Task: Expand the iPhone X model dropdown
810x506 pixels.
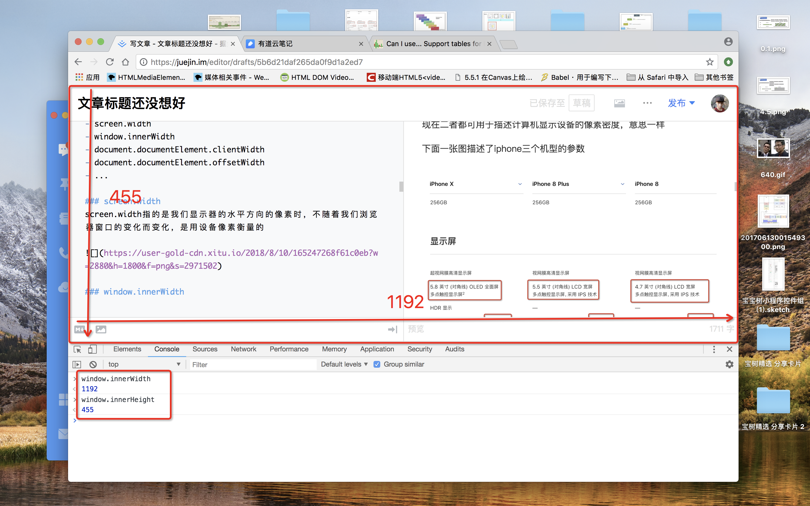Action: pos(520,184)
